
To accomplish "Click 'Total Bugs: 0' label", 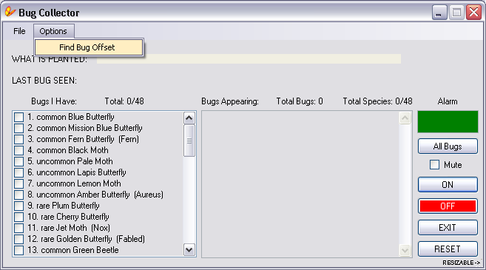I will [300, 101].
